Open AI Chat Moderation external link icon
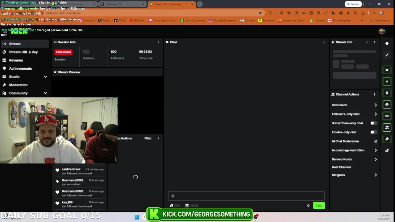 (x=376, y=141)
